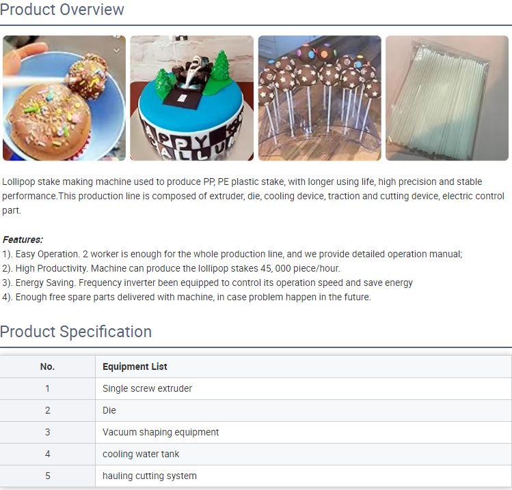
Task: Click the Product Specification heading
Action: pyautogui.click(x=76, y=332)
